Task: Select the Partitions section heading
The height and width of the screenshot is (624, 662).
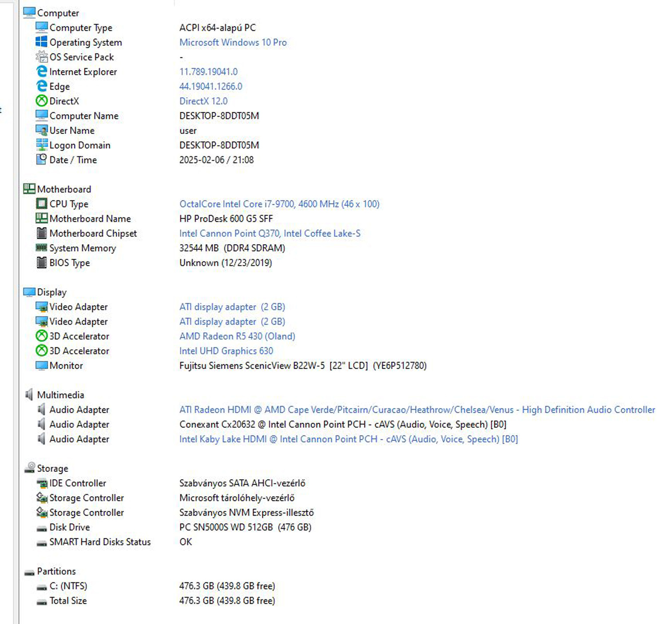Action: [x=56, y=571]
